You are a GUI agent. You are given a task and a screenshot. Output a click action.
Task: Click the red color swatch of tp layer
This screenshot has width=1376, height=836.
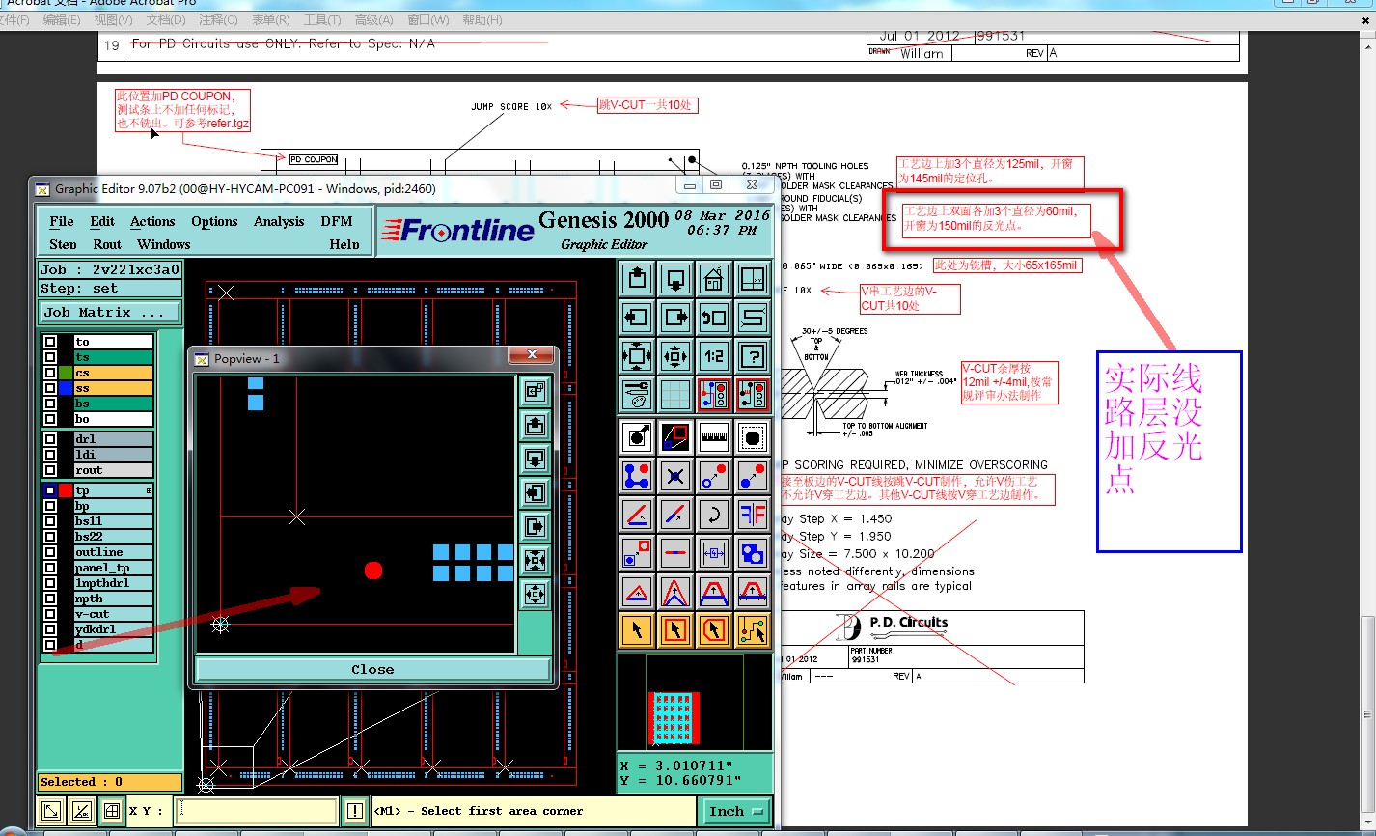click(x=66, y=490)
